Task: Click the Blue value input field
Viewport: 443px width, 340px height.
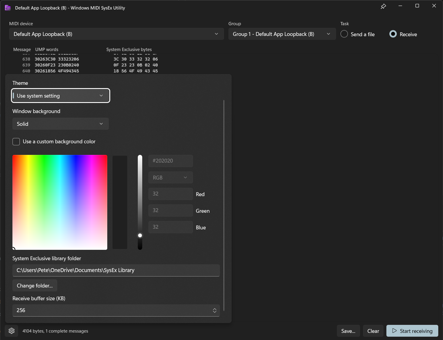Action: coord(170,227)
